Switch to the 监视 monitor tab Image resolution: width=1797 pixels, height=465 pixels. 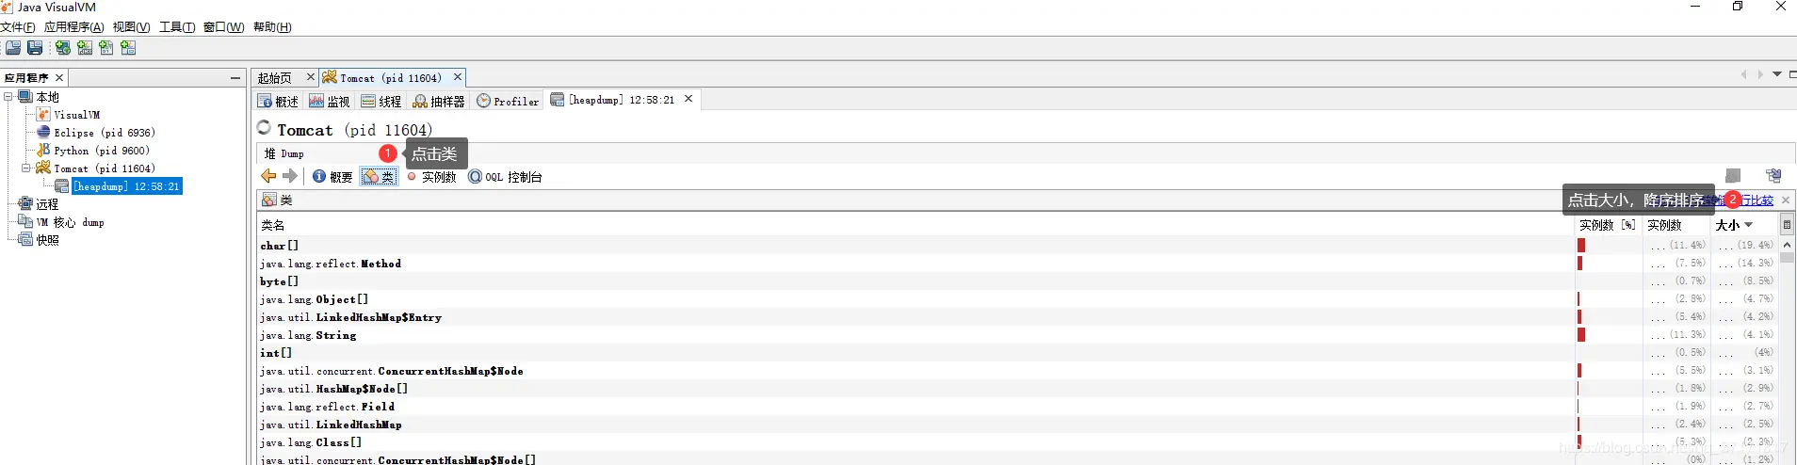[330, 102]
